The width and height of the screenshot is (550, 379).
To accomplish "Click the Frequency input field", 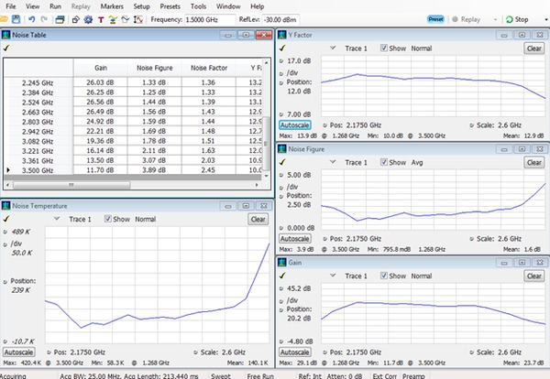I will (209, 19).
